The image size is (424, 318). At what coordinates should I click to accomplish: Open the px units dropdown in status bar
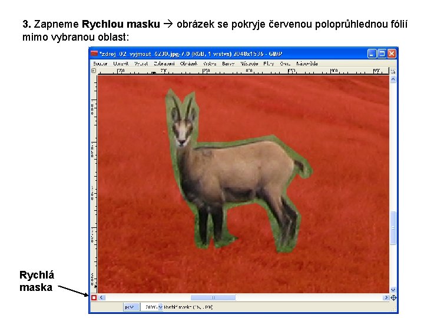click(x=131, y=307)
